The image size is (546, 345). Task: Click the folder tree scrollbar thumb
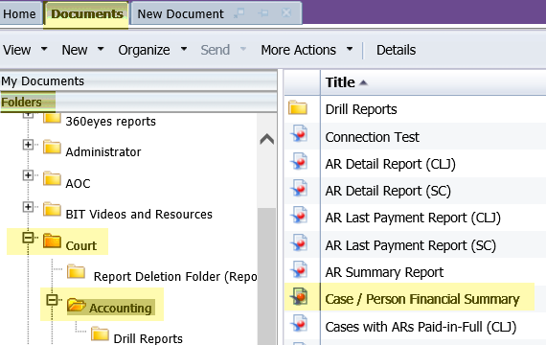(x=266, y=276)
